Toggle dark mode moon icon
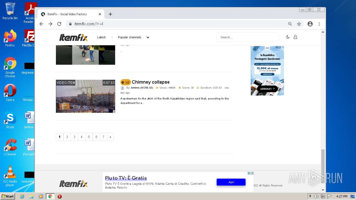Viewport: 356px width, 200px height. (288, 37)
